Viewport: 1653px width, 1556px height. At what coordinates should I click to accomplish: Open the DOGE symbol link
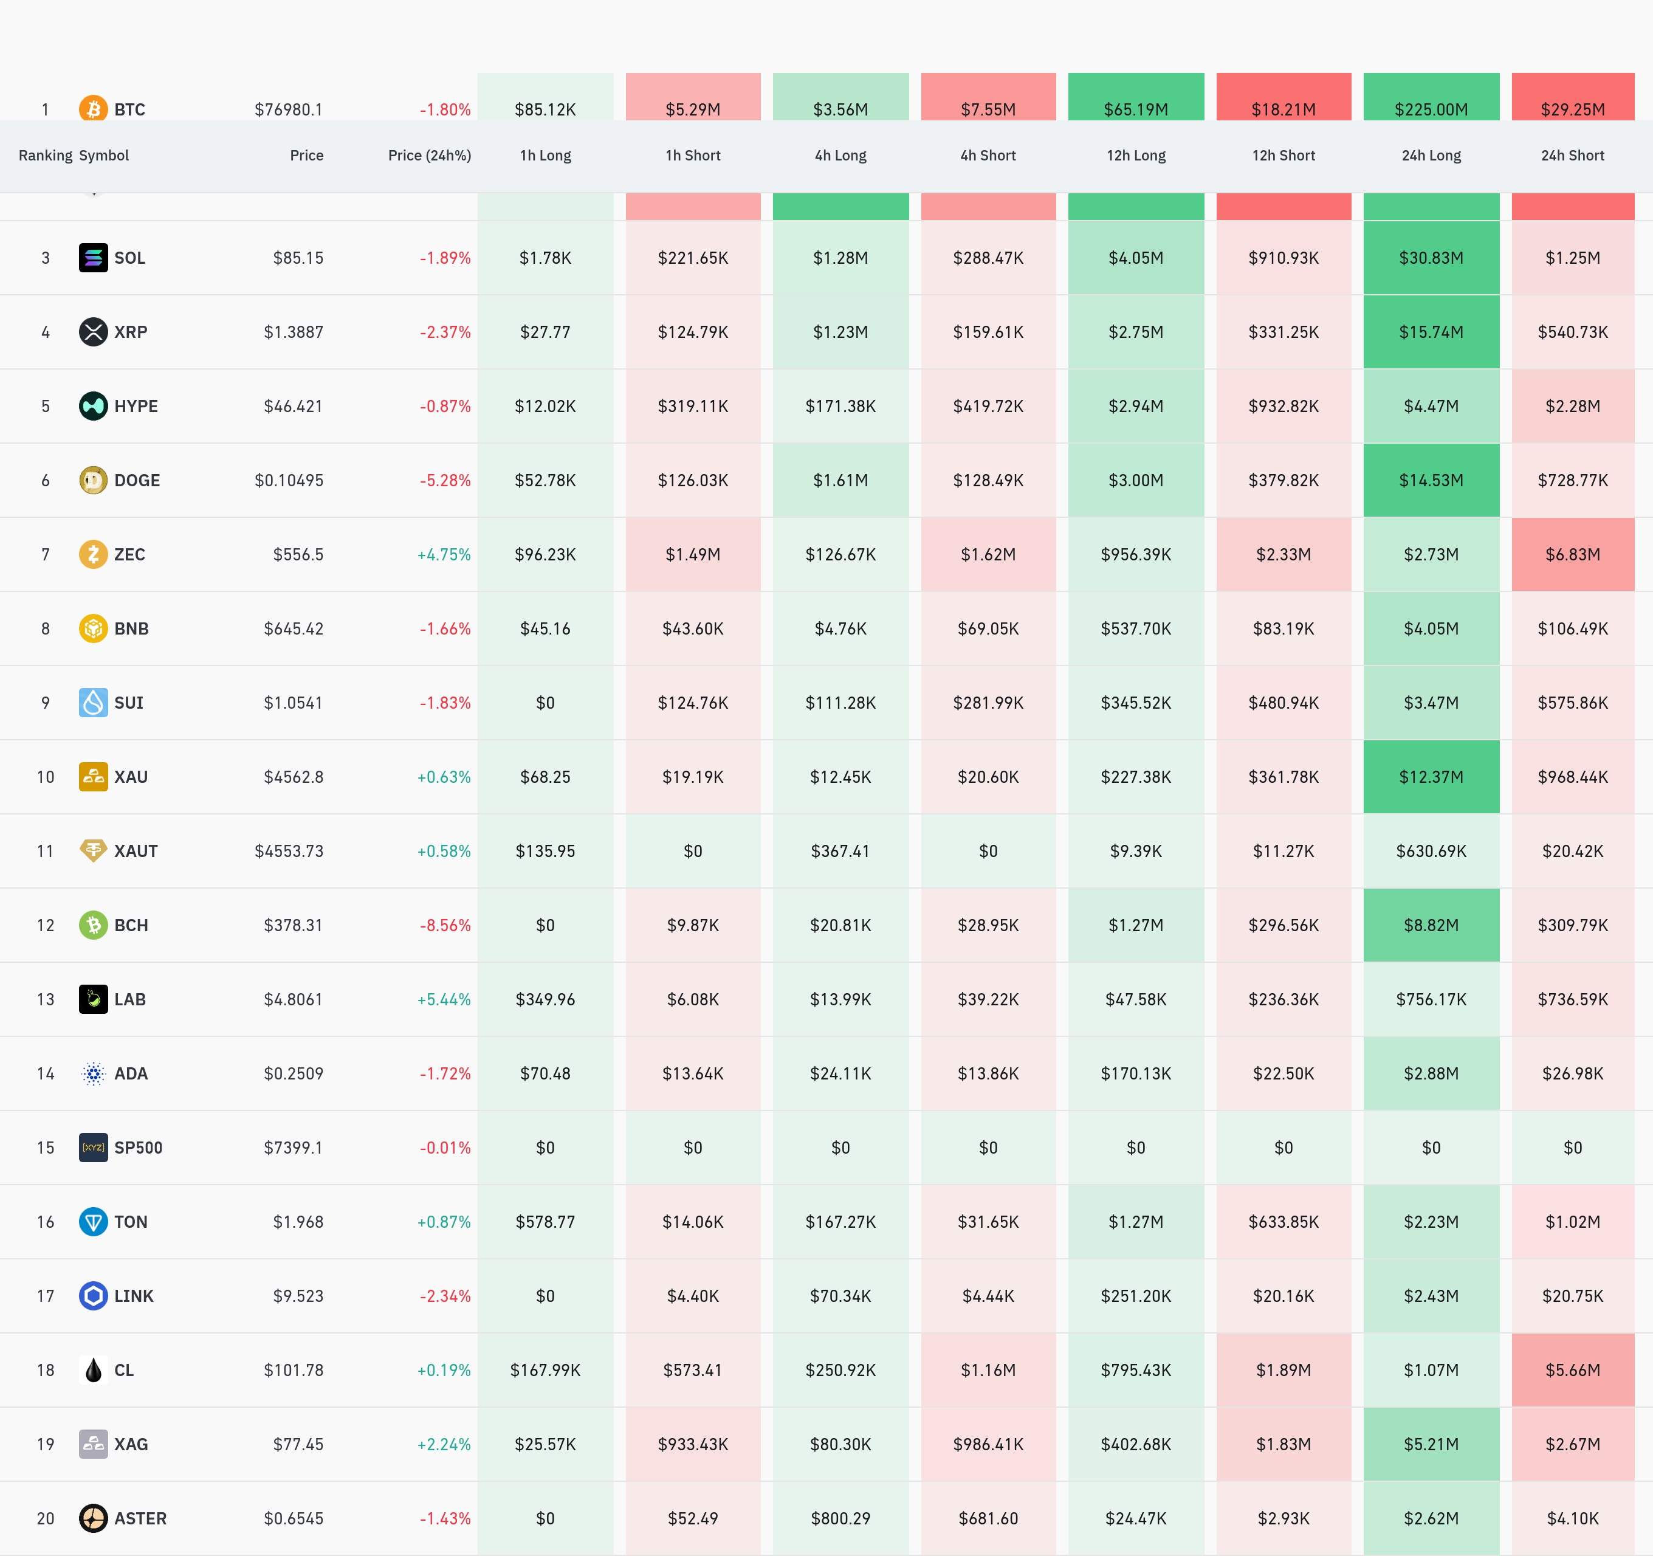pos(137,481)
